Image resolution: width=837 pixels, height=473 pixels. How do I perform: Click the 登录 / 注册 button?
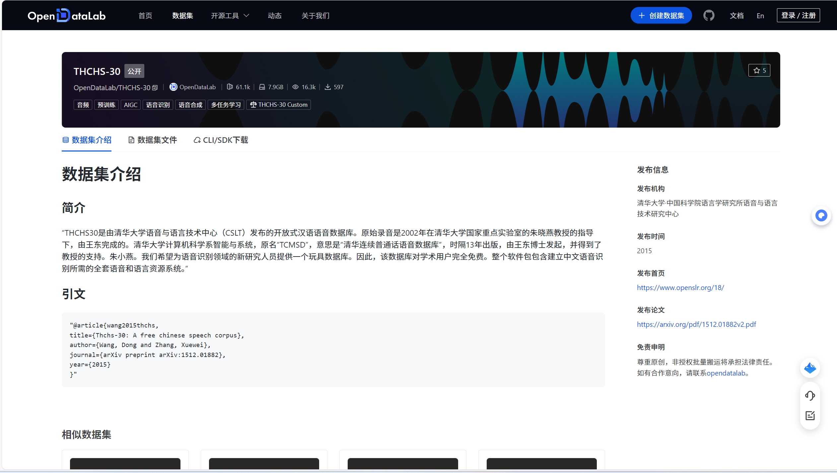[x=798, y=16]
